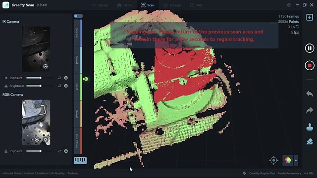The image size is (317, 178).
Task: Click the rotate icon on IR camera preview
Action: (46, 66)
